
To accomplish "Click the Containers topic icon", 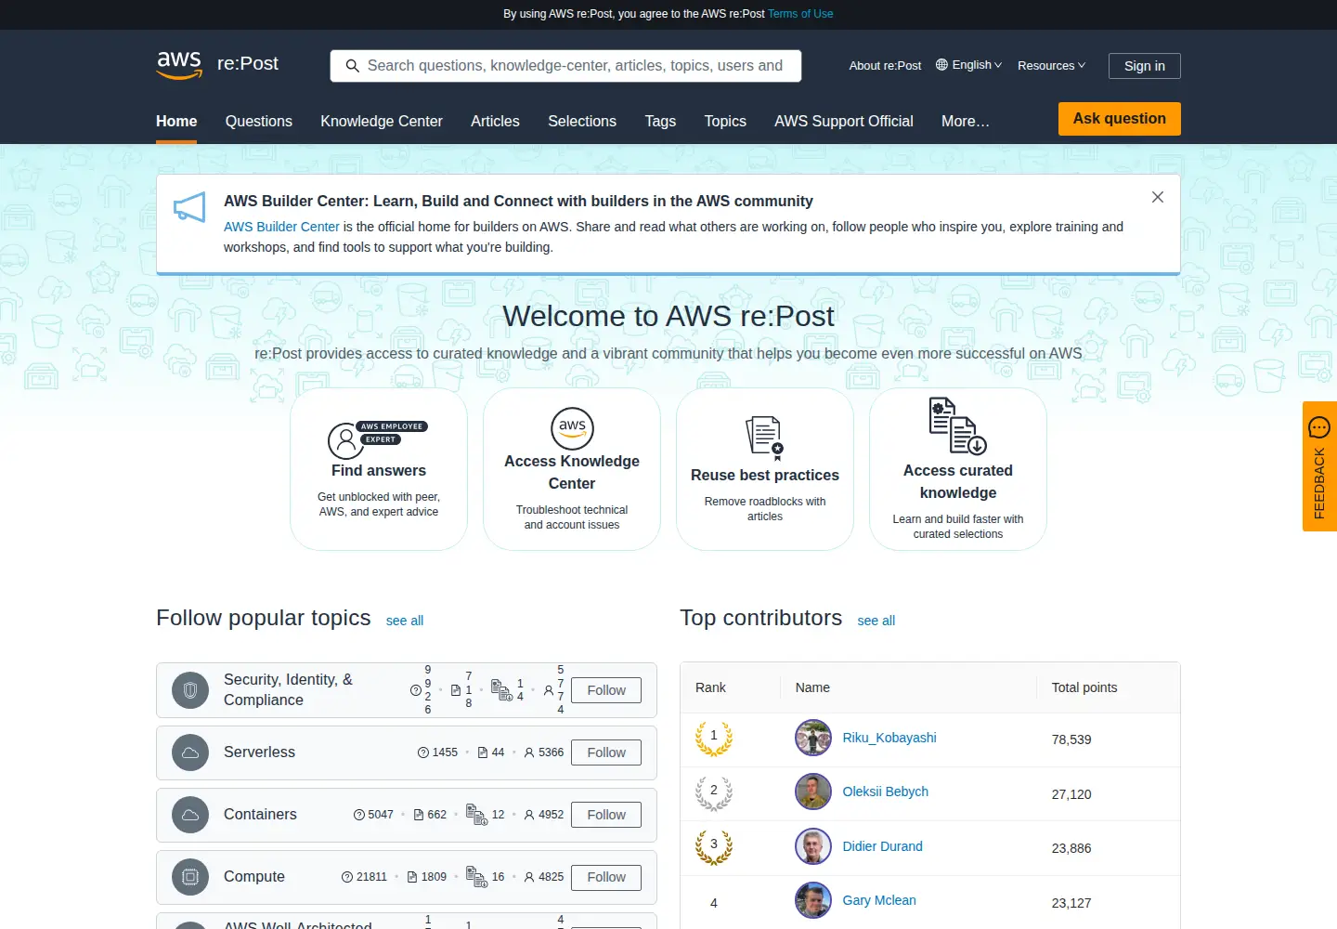I will (x=190, y=815).
